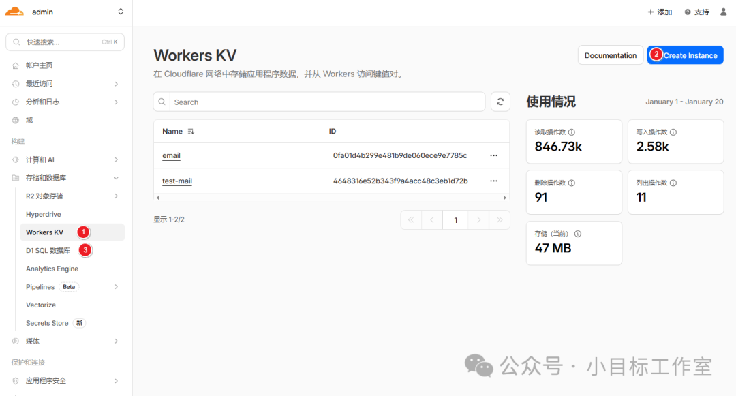The image size is (736, 396).
Task: Click into the namespace Search field
Action: pyautogui.click(x=327, y=102)
